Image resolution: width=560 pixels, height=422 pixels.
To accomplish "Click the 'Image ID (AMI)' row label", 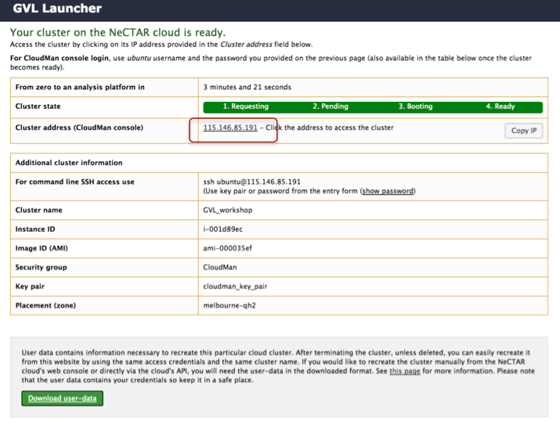I will tap(42, 248).
